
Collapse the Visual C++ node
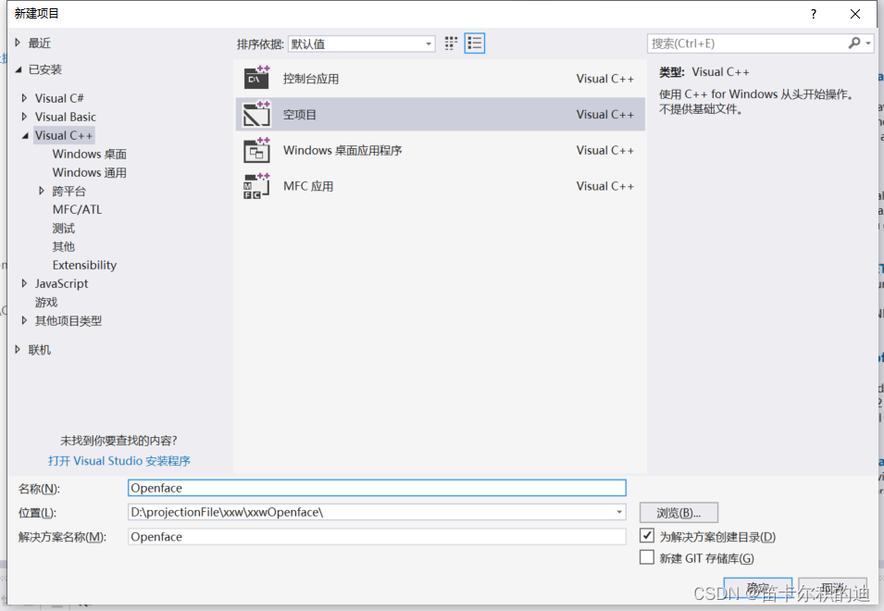[25, 135]
